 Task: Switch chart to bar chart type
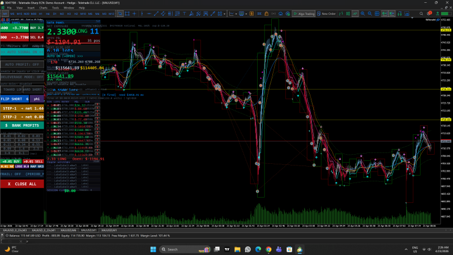click(x=341, y=14)
